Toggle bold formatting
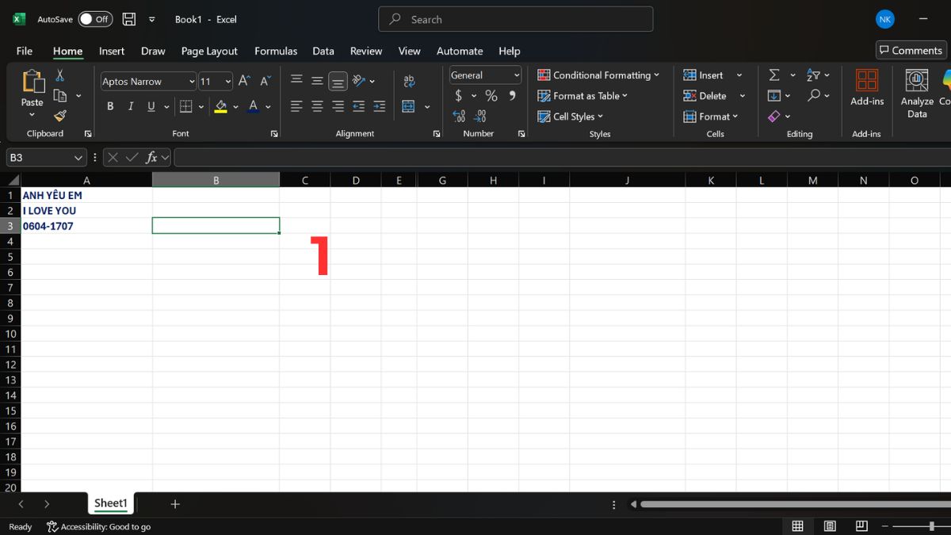The height and width of the screenshot is (535, 951). click(110, 105)
